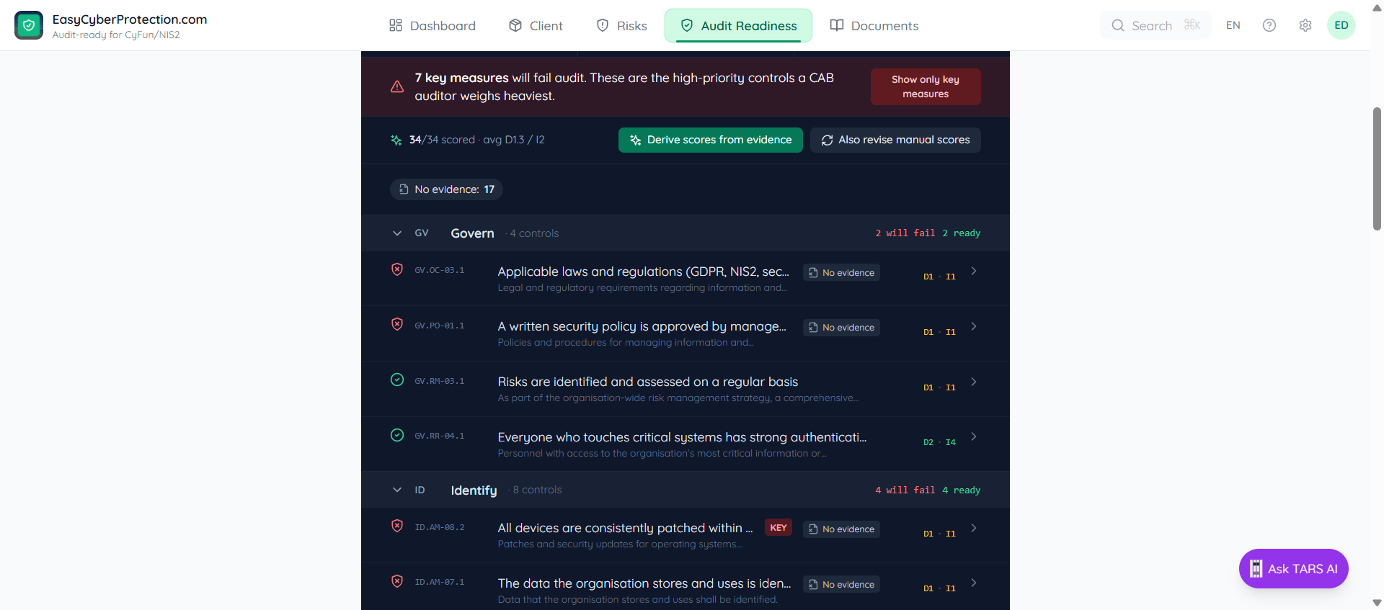The width and height of the screenshot is (1384, 610).
Task: Expand the GV.OC-03.1 row arrow
Action: 974,271
